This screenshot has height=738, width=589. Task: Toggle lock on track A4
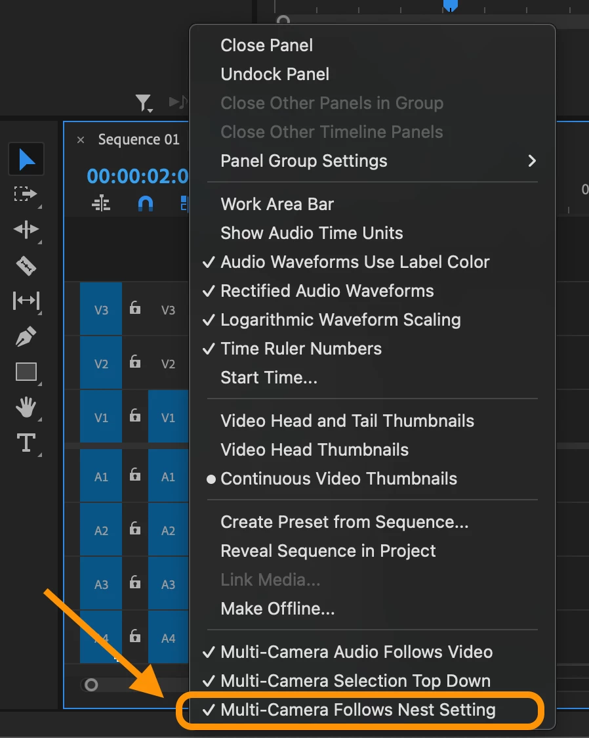tap(135, 636)
